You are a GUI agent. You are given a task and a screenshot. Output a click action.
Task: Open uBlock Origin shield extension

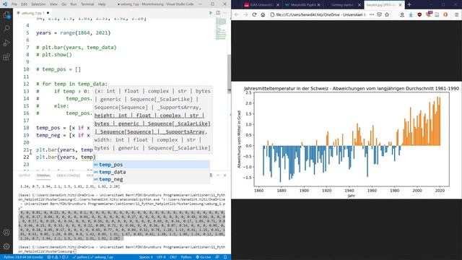pyautogui.click(x=419, y=14)
